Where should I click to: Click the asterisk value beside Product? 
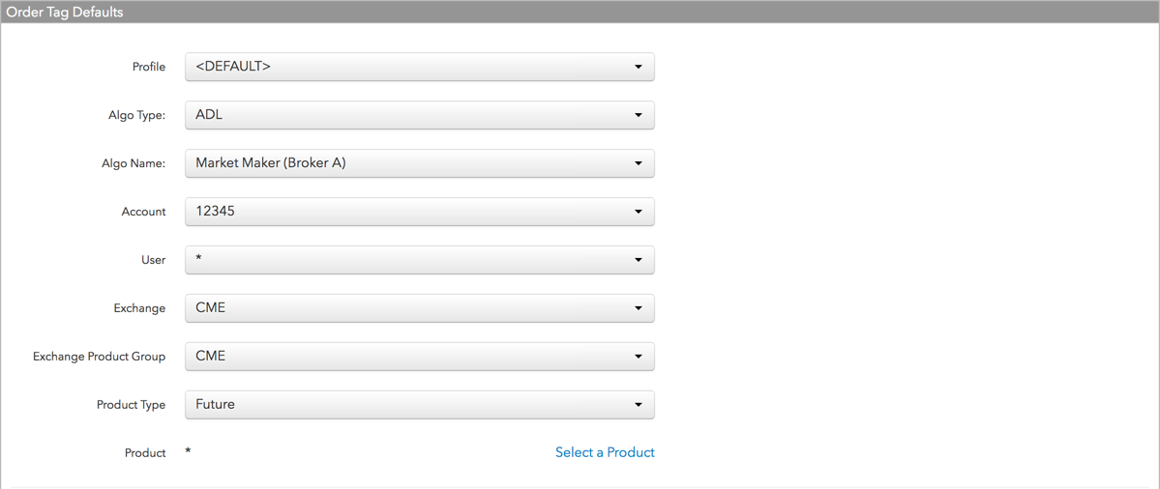pyautogui.click(x=188, y=451)
